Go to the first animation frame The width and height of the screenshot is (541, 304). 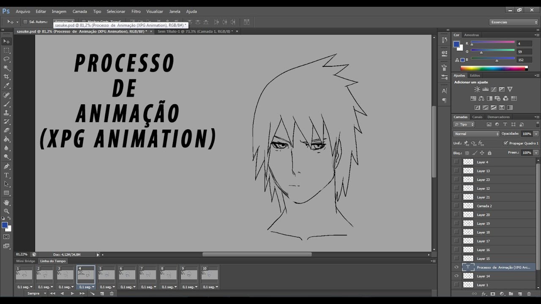53,293
